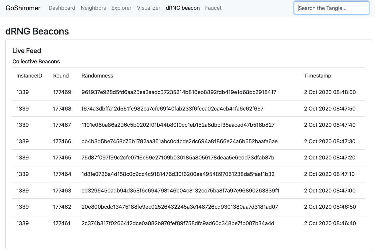Image resolution: width=375 pixels, height=252 pixels.
Task: Switch to the Visualizer view
Action: 149,8
